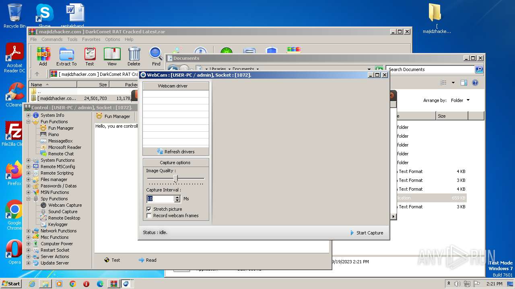Go up one folder in WinRAR
The image size is (515, 289).
[x=37, y=74]
